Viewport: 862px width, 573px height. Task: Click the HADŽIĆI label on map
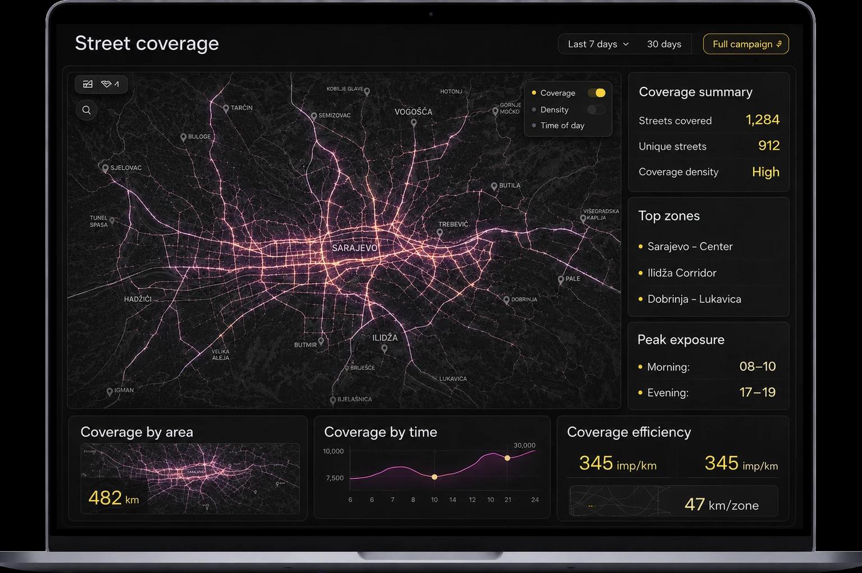(x=138, y=299)
